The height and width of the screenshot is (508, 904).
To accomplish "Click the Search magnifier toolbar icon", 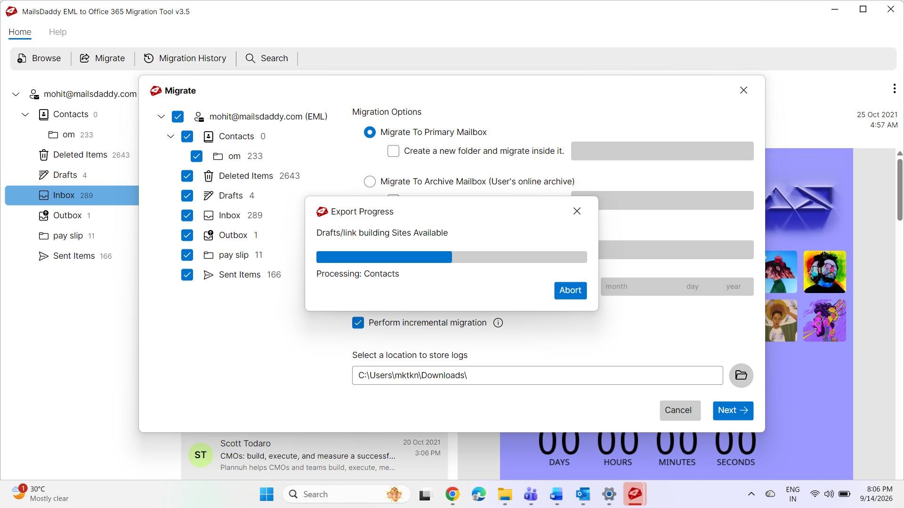I will click(x=250, y=58).
